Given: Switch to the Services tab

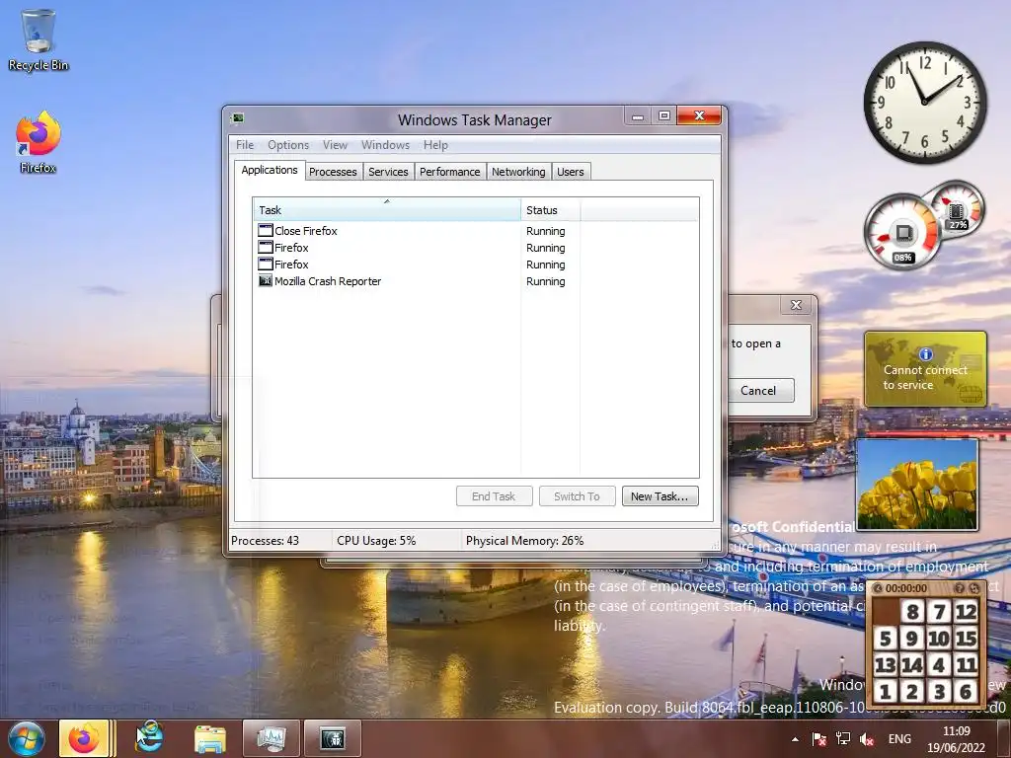Looking at the screenshot, I should 388,172.
